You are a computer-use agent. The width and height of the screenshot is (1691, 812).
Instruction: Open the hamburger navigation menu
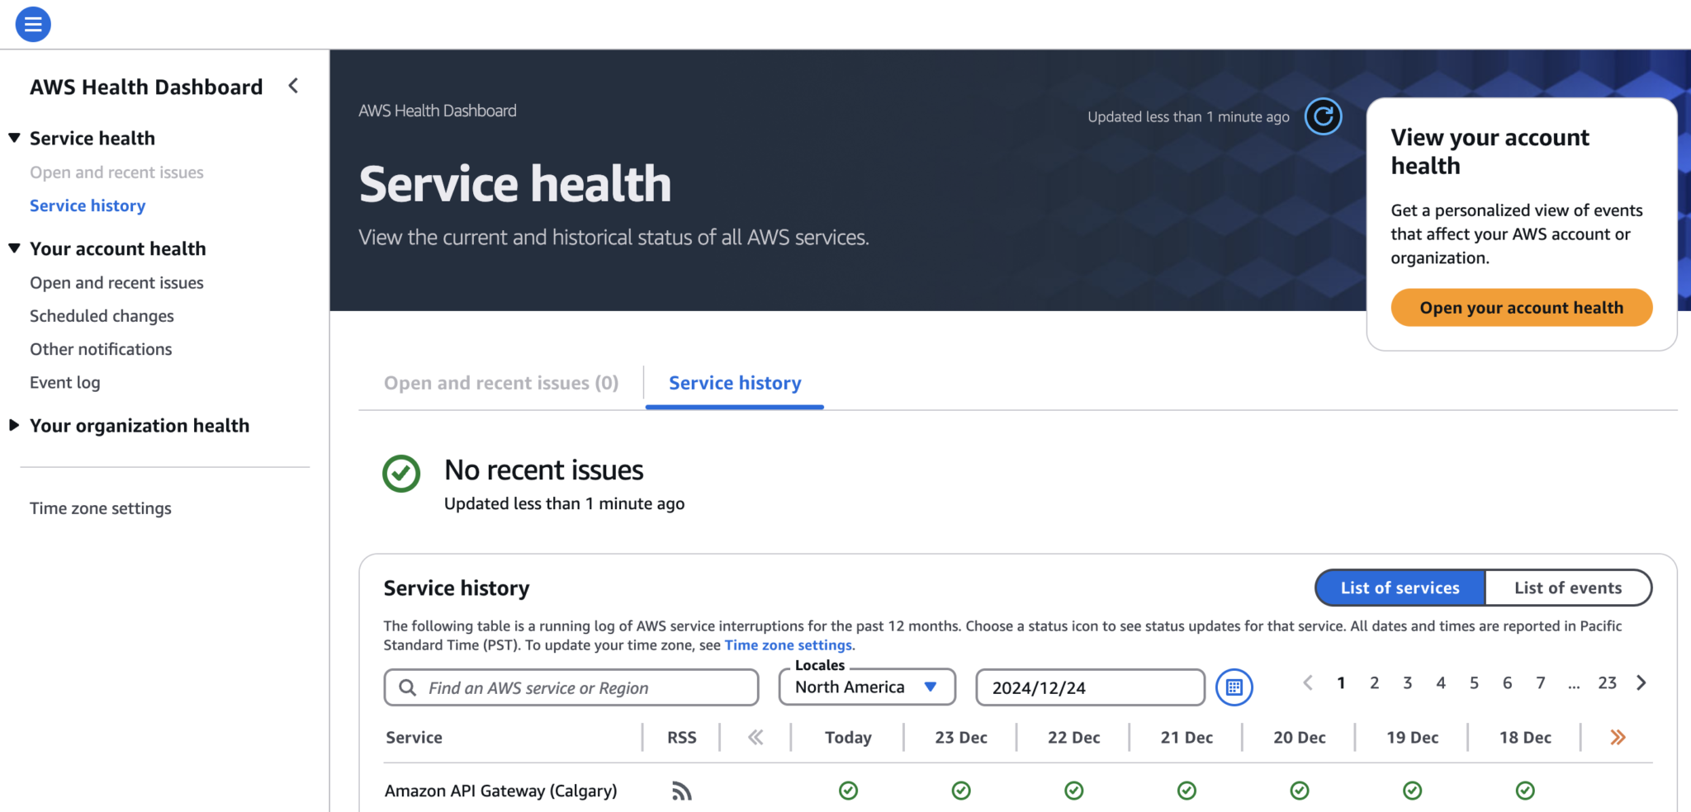tap(32, 24)
